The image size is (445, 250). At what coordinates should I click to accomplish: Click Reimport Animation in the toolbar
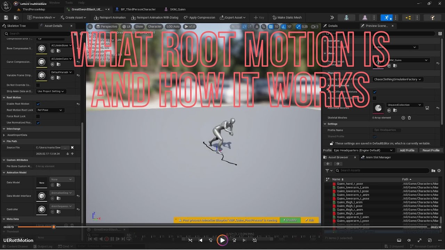(x=110, y=17)
